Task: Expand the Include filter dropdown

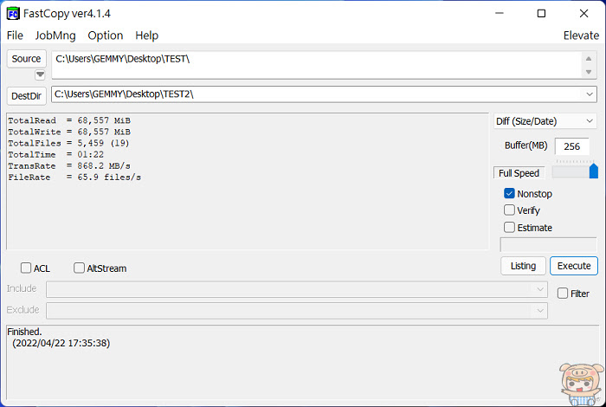Action: coord(540,289)
